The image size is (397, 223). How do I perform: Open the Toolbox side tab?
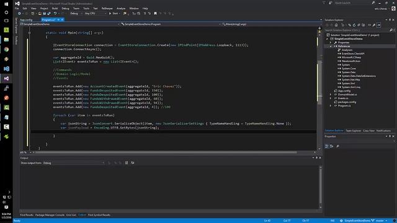(16, 40)
